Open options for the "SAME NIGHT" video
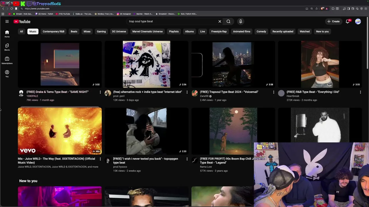Viewport: 369px width, 207px height. [x=100, y=92]
